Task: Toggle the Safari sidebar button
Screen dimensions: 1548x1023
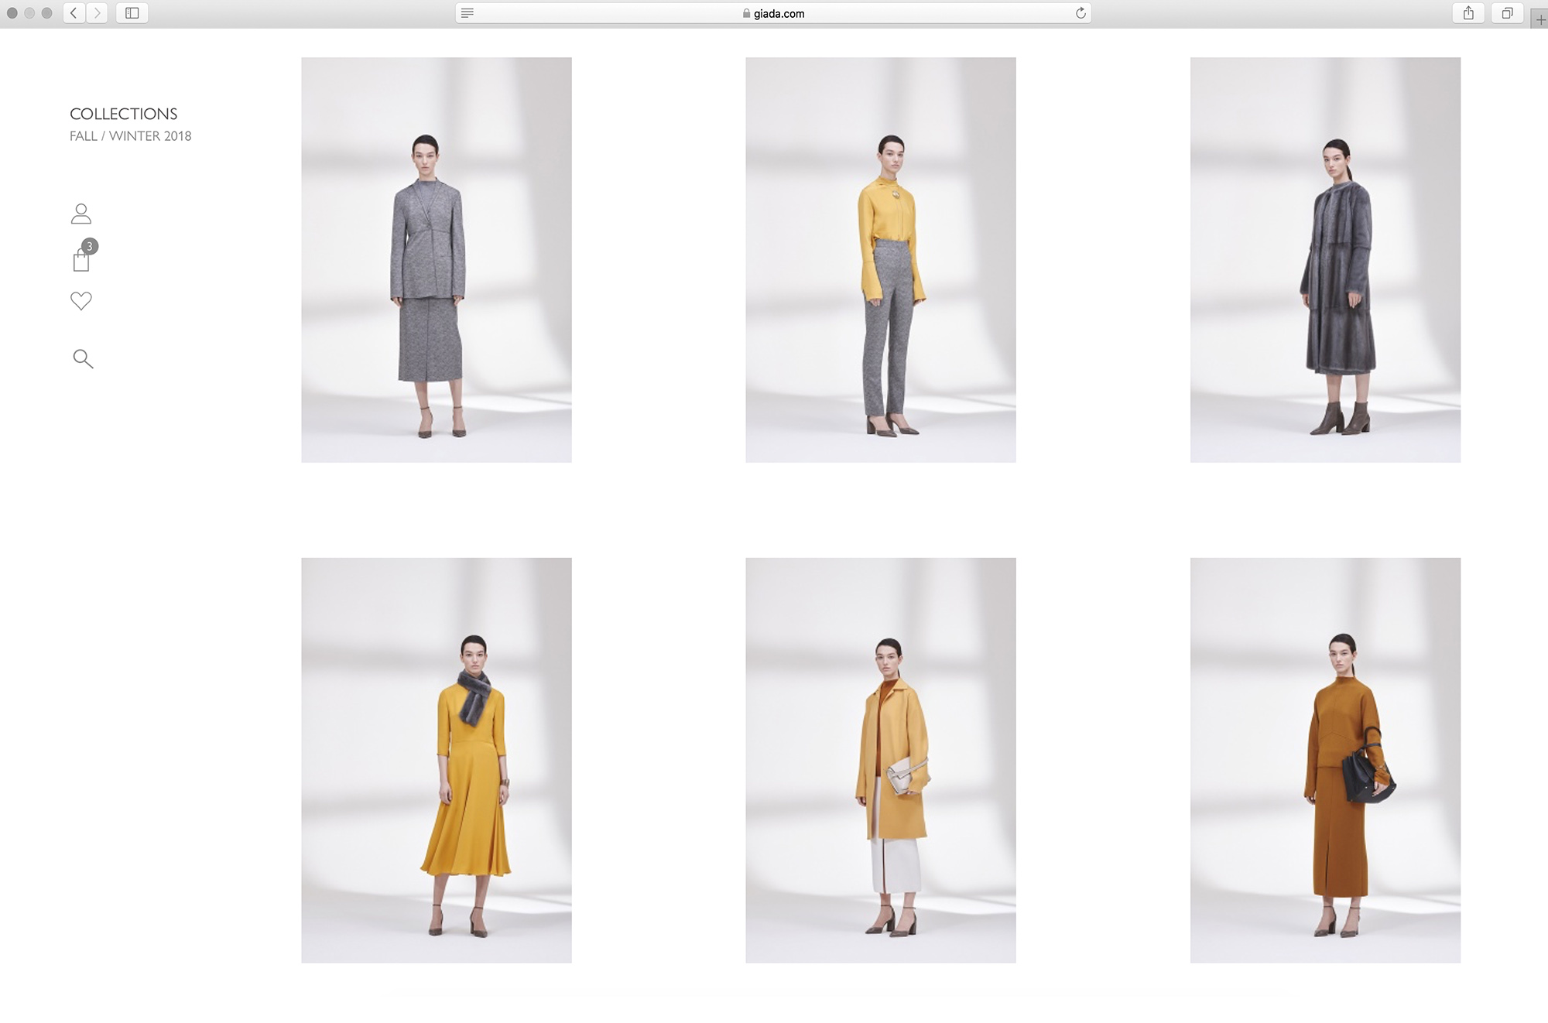Action: point(132,13)
